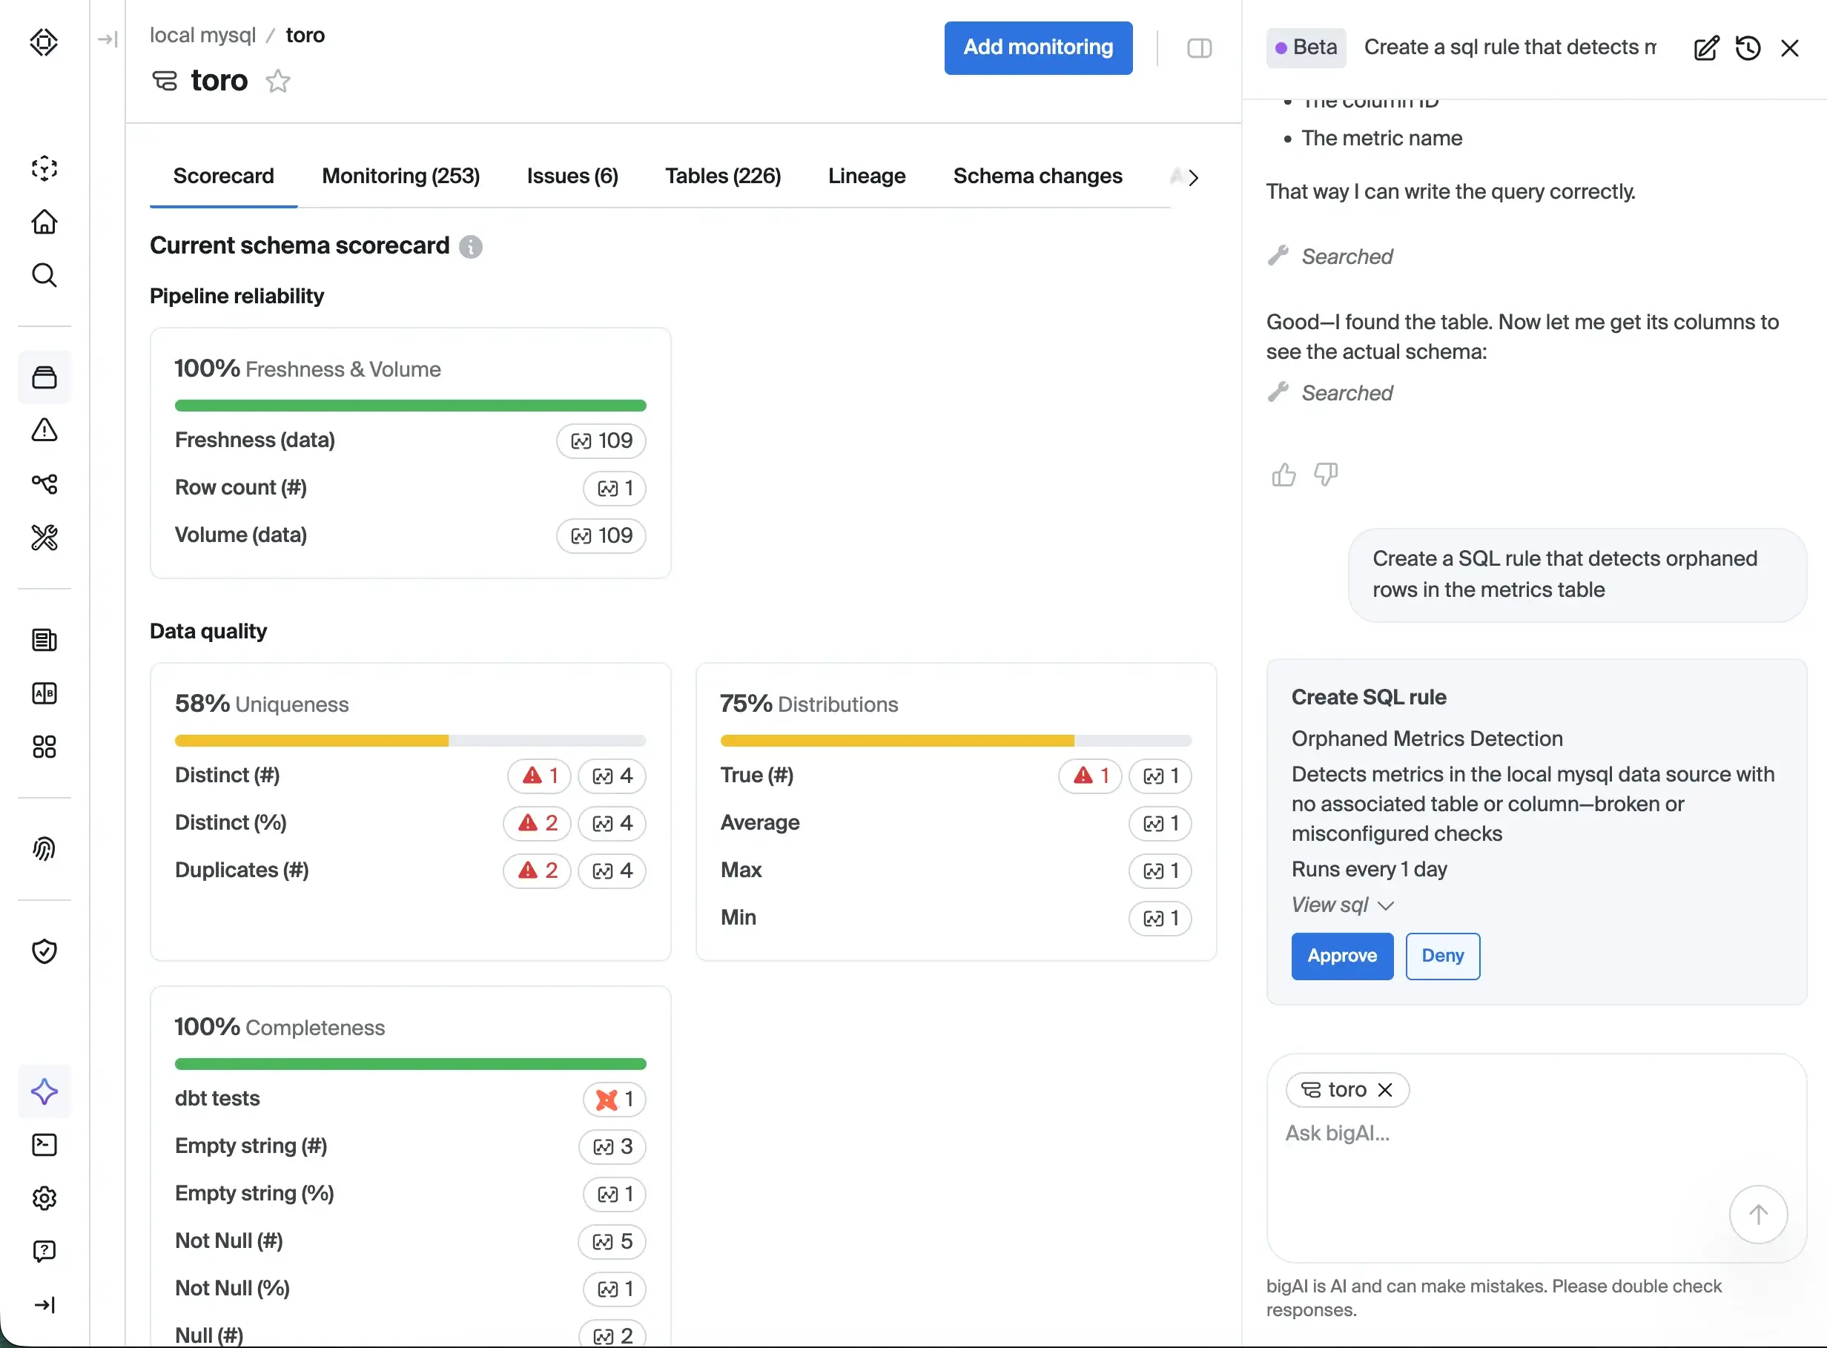Image resolution: width=1827 pixels, height=1348 pixels.
Task: Show more tabs with the right chevron
Action: 1193,177
